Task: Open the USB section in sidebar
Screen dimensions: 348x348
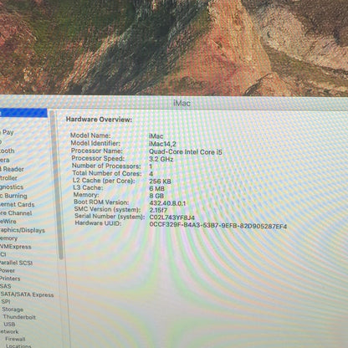Action: [x=9, y=325]
